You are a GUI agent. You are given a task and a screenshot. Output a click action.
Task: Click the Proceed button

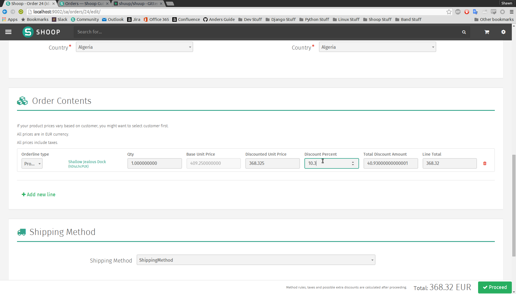(495, 287)
